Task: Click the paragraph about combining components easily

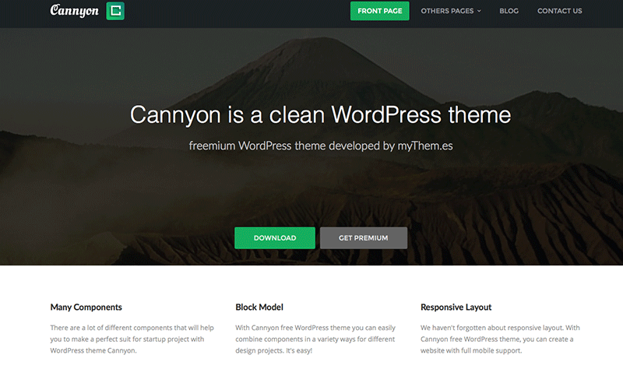Action: [x=315, y=339]
